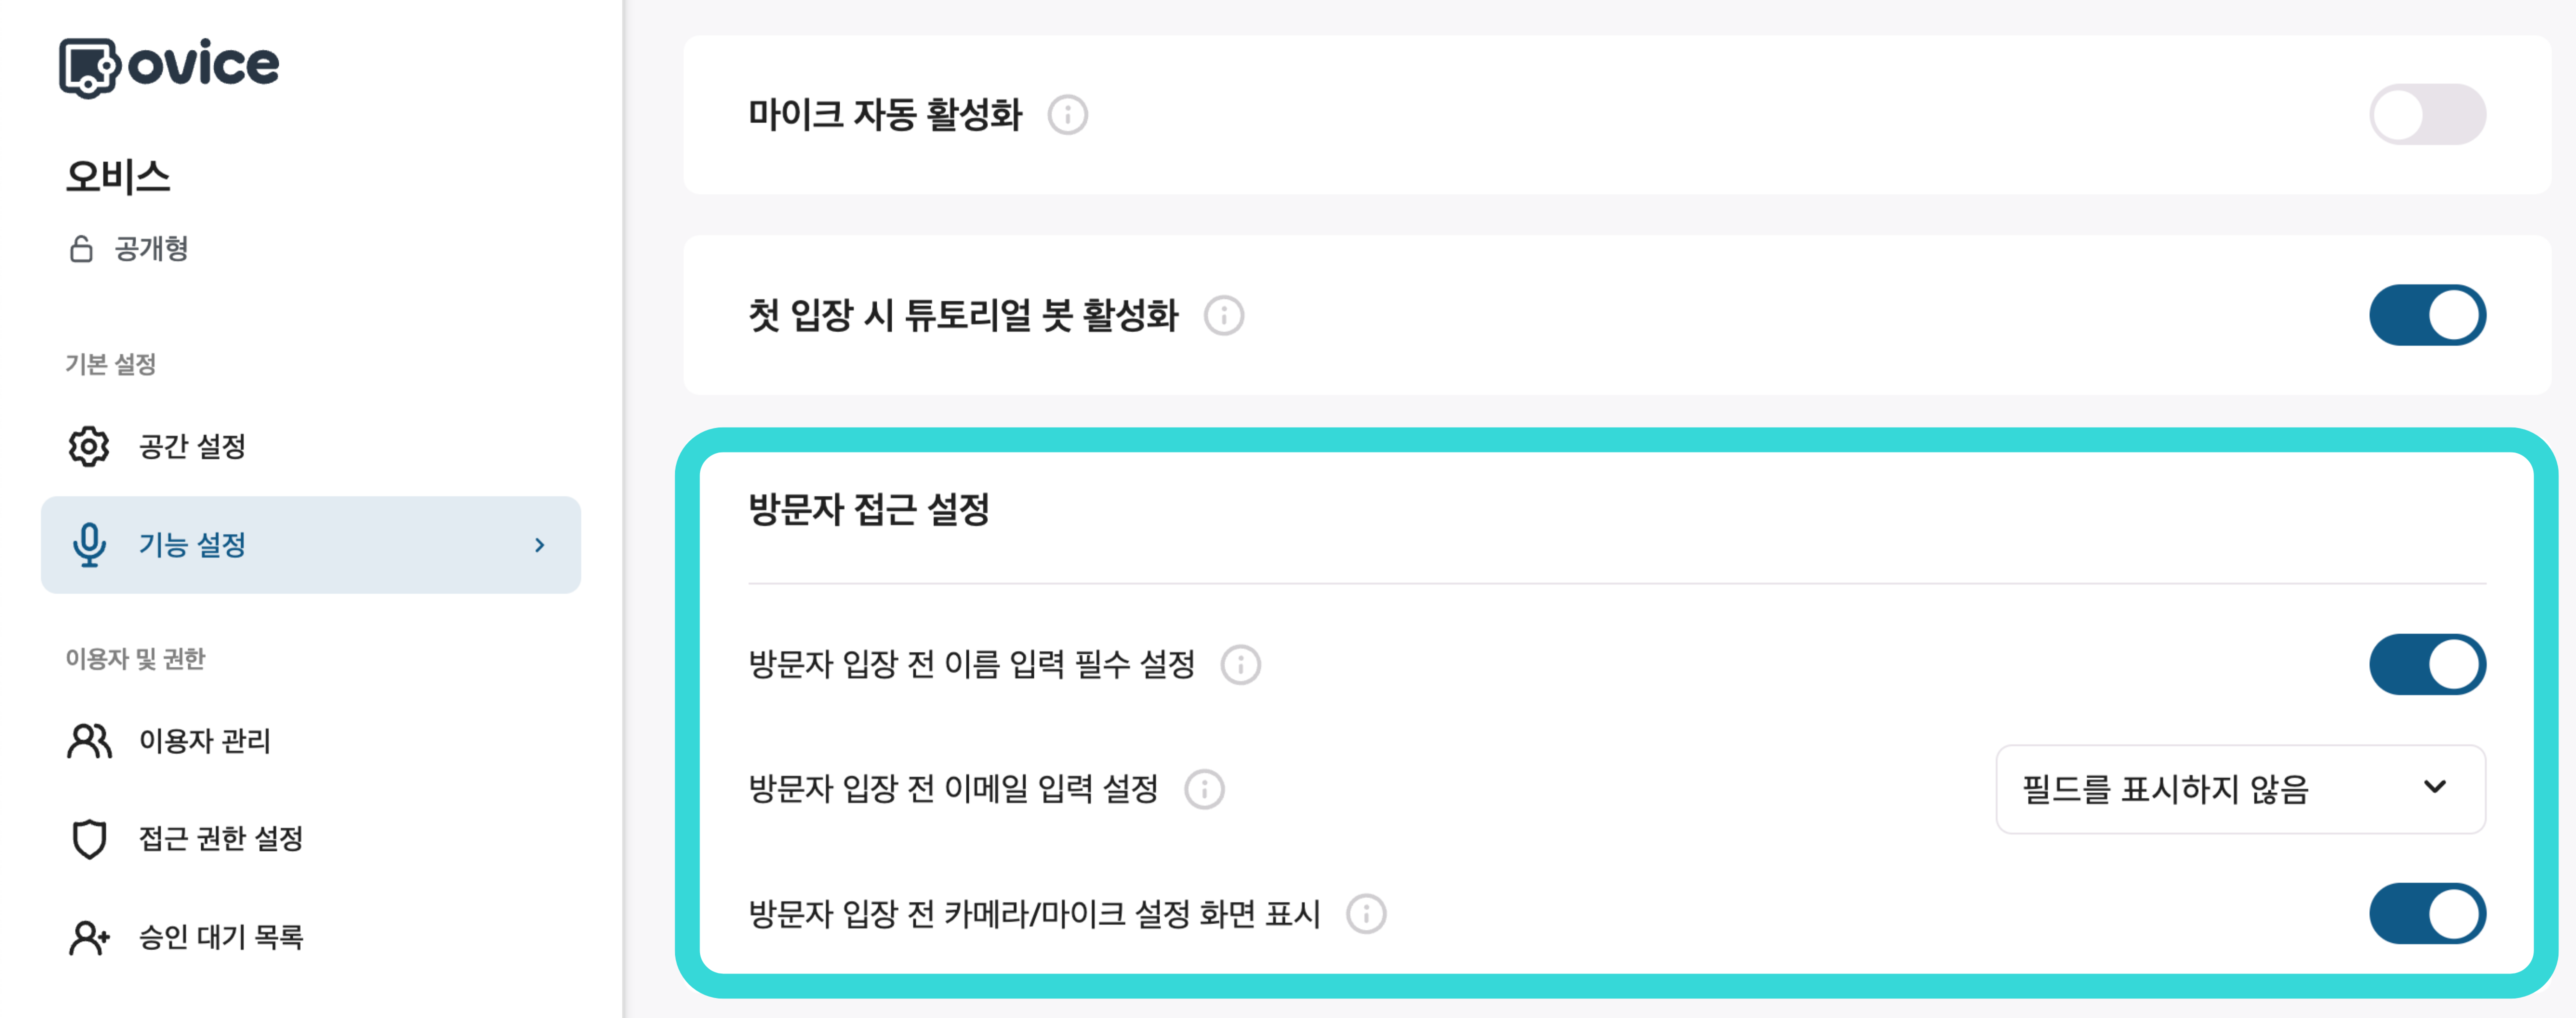Screen dimensions: 2576x1018
Task: Open the 필드를 표시하지 않음 dropdown
Action: [2240, 788]
